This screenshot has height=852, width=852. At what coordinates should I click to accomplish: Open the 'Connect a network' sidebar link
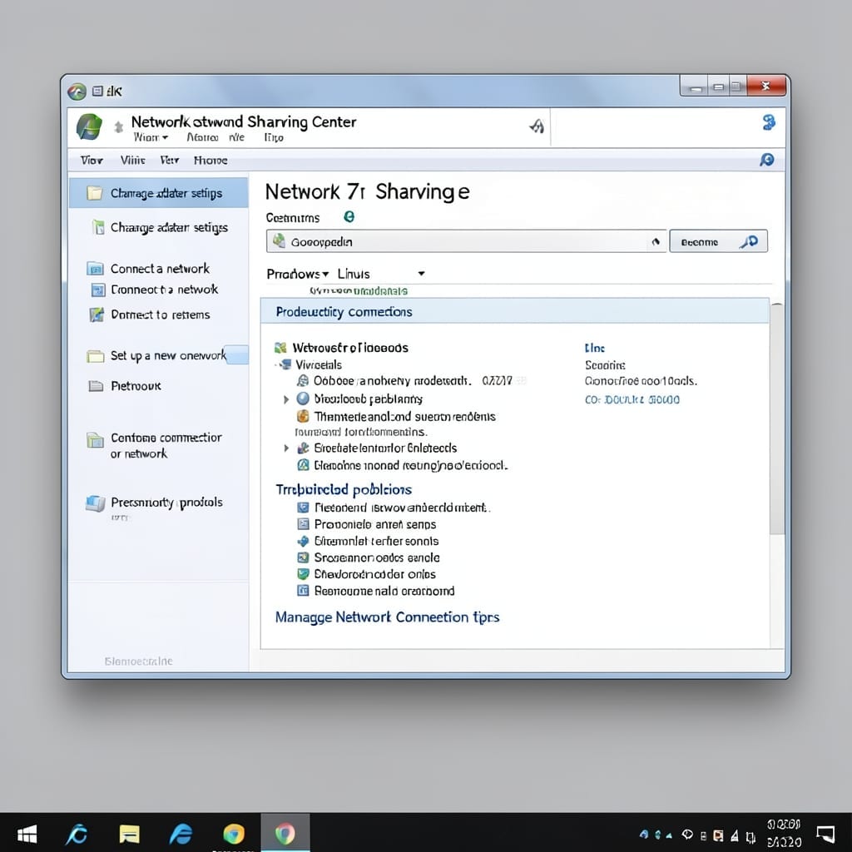(x=160, y=269)
